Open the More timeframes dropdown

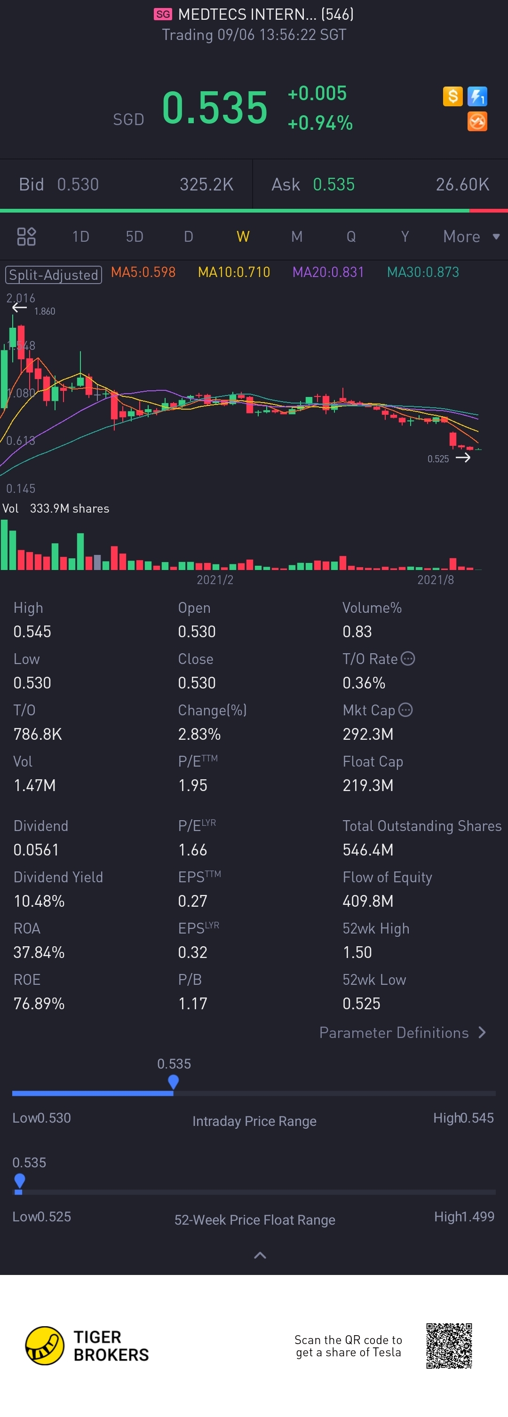471,237
